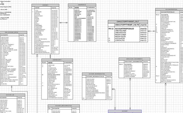Click CREATEUSER in the CMACCTOPPTYMGMT_CSLT table
183x113 pixels.
coord(120,31)
